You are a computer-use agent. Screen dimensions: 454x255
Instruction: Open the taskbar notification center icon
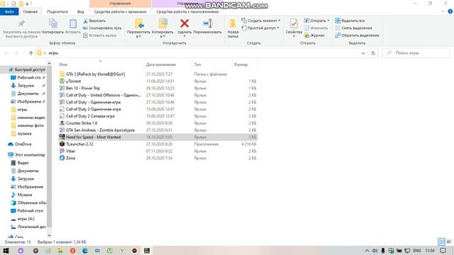click(443, 250)
